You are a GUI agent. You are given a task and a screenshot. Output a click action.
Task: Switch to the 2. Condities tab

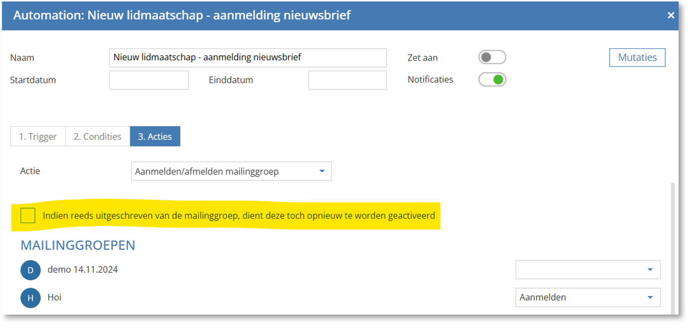tap(97, 137)
